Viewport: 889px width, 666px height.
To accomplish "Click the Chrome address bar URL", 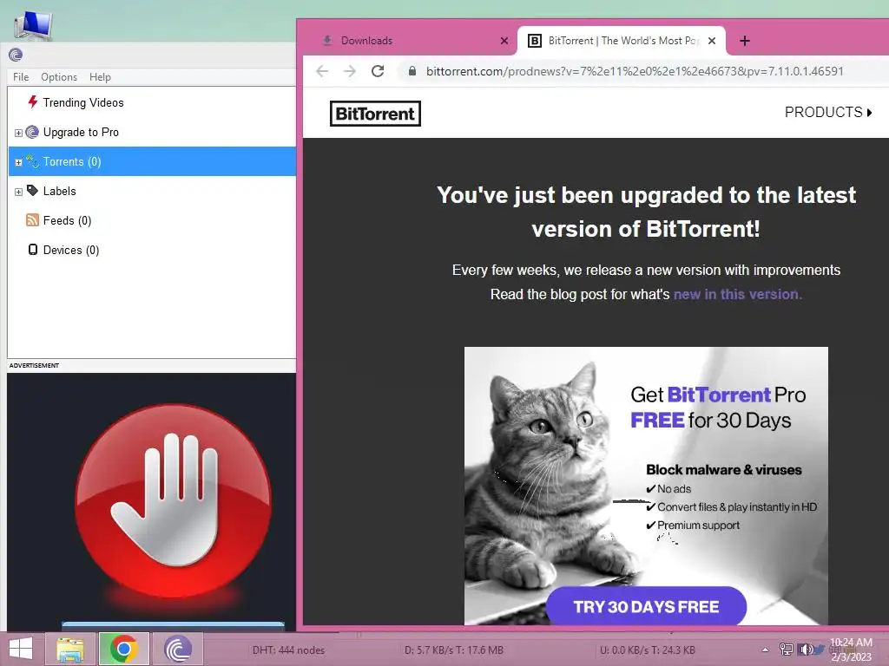I will point(635,71).
